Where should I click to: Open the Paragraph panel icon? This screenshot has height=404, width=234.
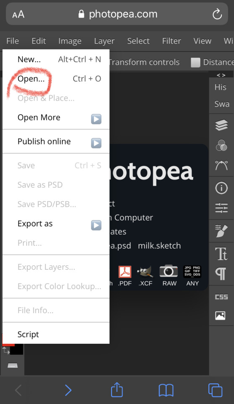point(221,274)
